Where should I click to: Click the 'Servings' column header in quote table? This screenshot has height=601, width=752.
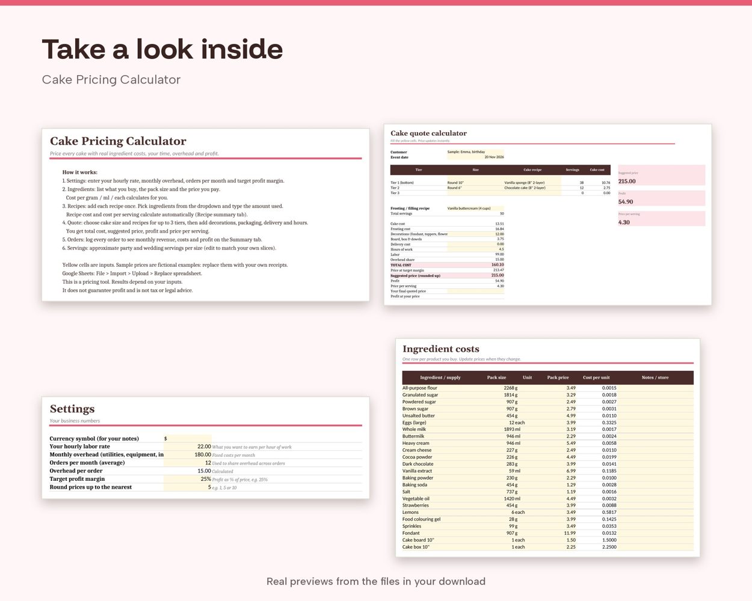pyautogui.click(x=572, y=170)
